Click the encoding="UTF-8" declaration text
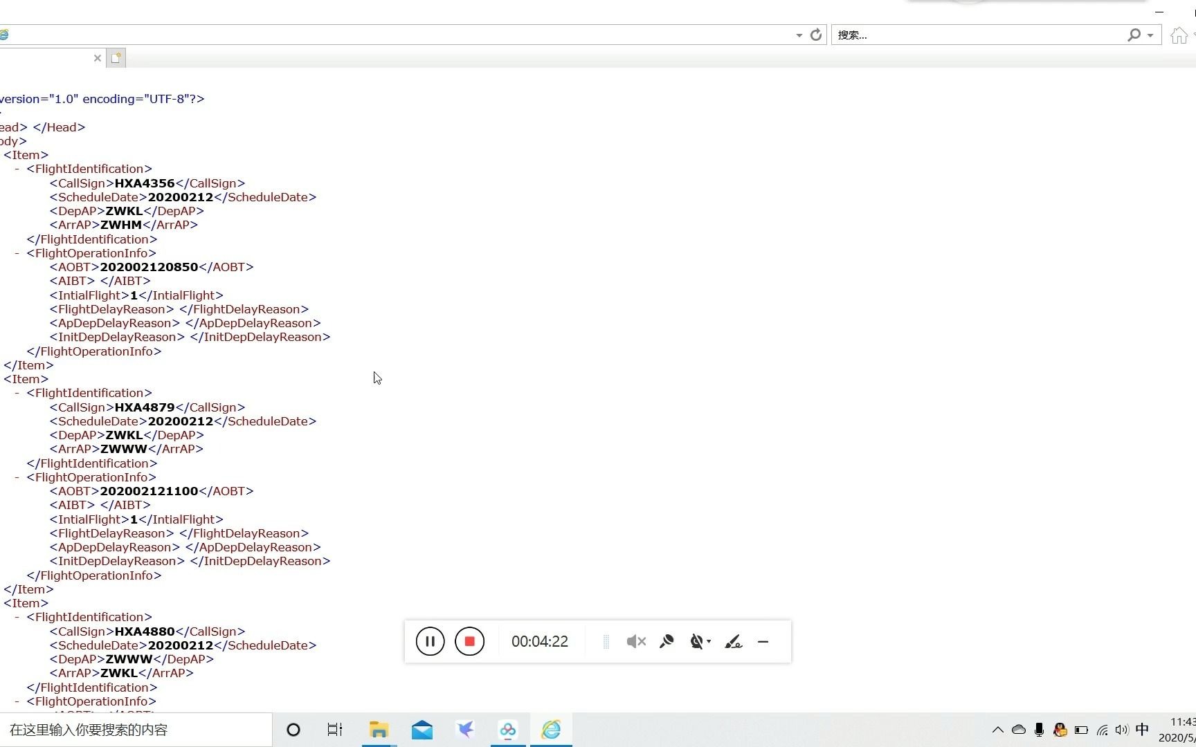 pyautogui.click(x=135, y=99)
